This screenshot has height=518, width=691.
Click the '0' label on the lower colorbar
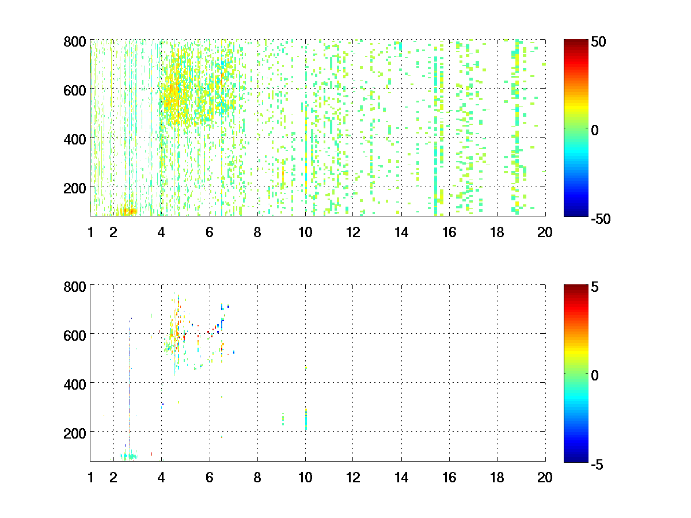click(596, 375)
